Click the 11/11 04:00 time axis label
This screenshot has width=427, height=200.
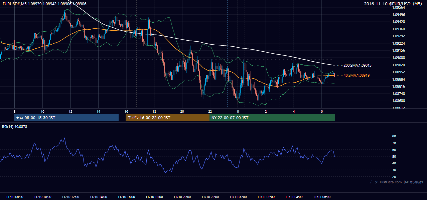tap(294, 197)
